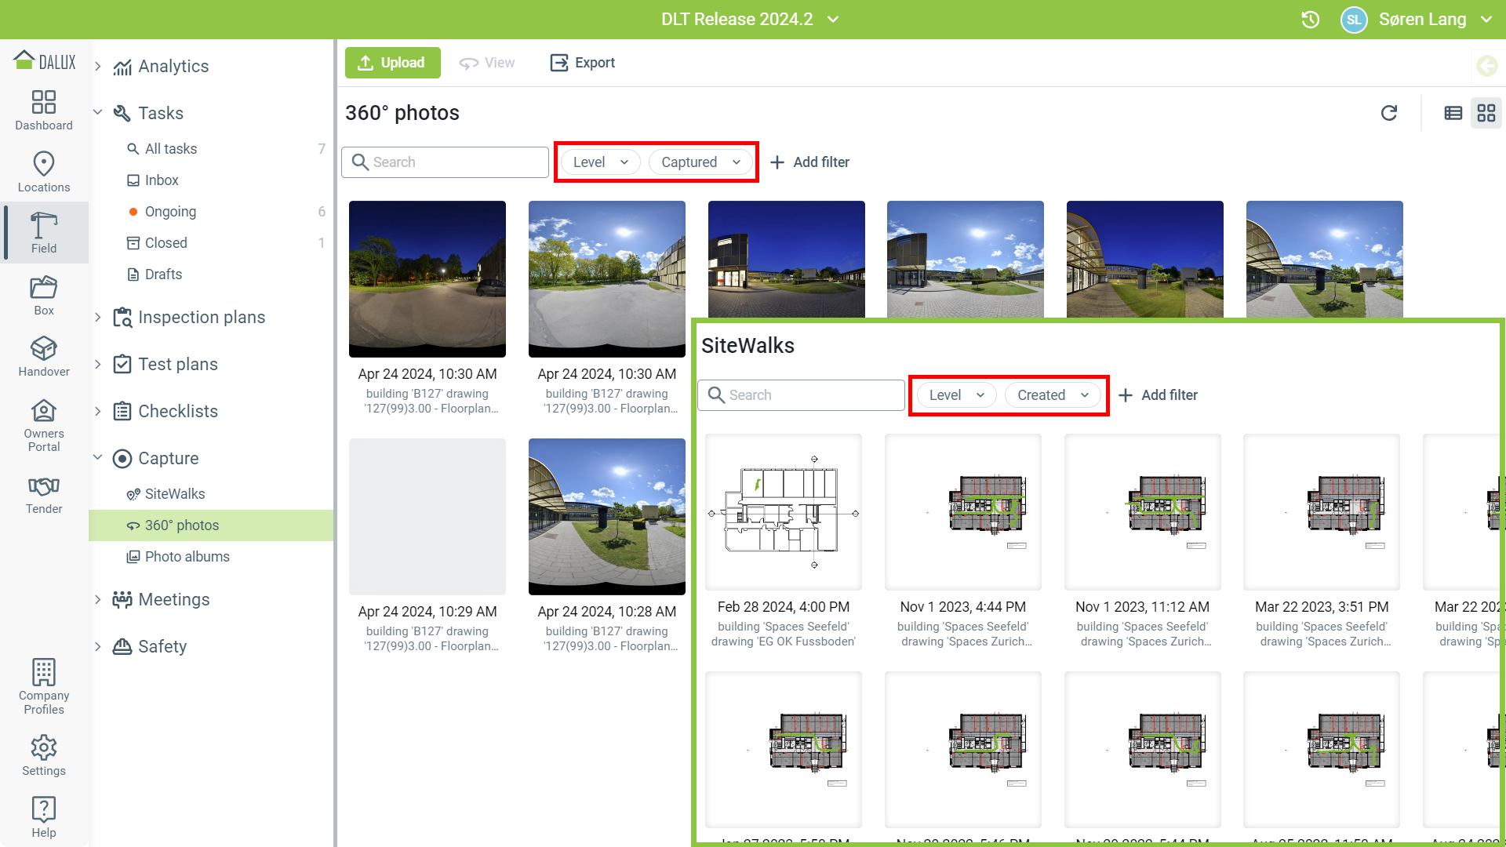Open SiteWalks in sidebar
The height and width of the screenshot is (847, 1506).
point(212,494)
